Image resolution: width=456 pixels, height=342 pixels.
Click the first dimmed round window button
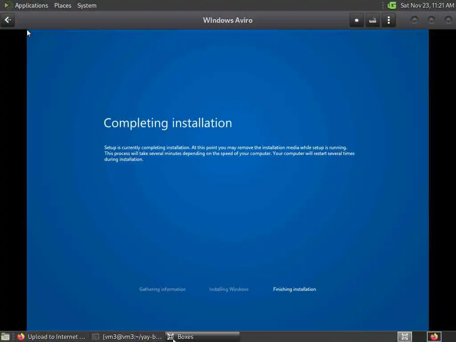pos(415,20)
